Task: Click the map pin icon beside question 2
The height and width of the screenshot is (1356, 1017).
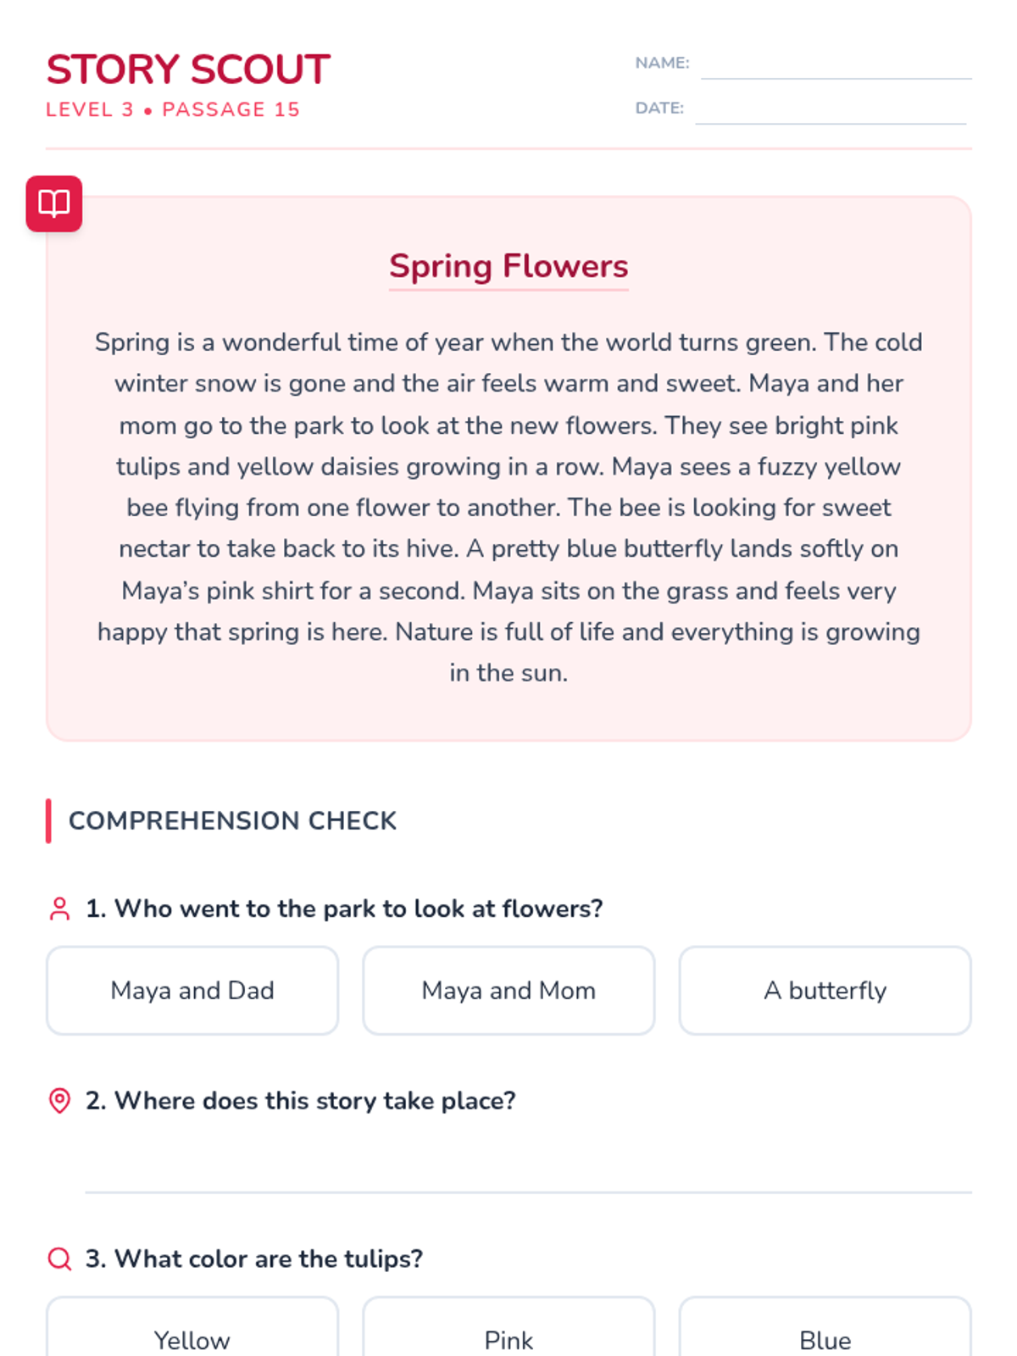Action: (59, 1100)
